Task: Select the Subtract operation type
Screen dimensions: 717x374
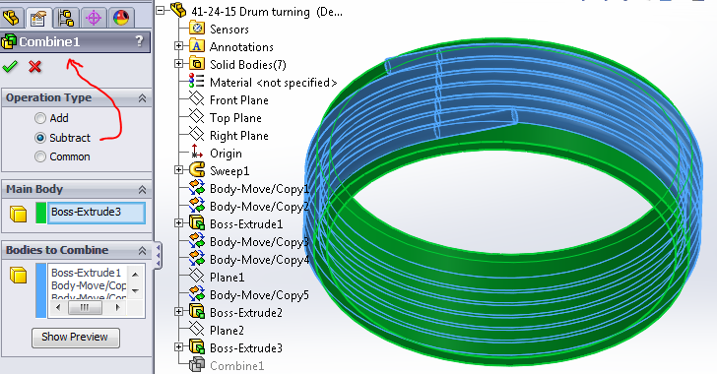Action: tap(40, 138)
